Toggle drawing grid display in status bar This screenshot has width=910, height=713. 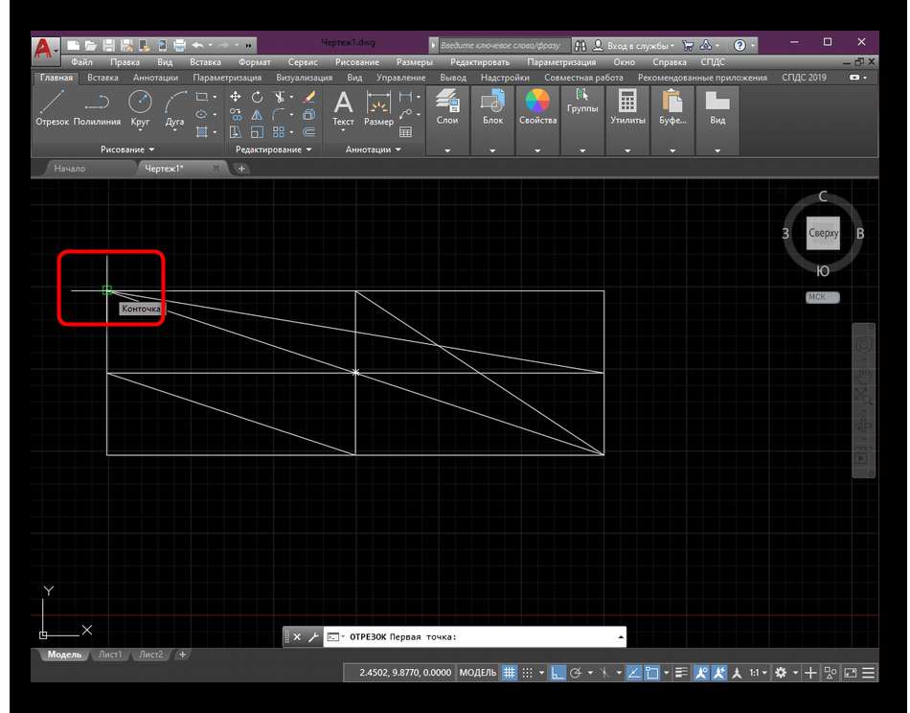[x=510, y=673]
